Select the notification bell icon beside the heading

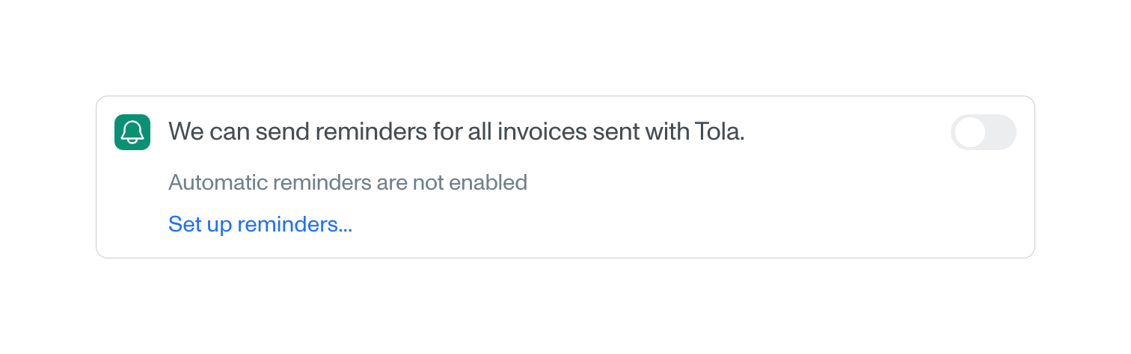132,132
